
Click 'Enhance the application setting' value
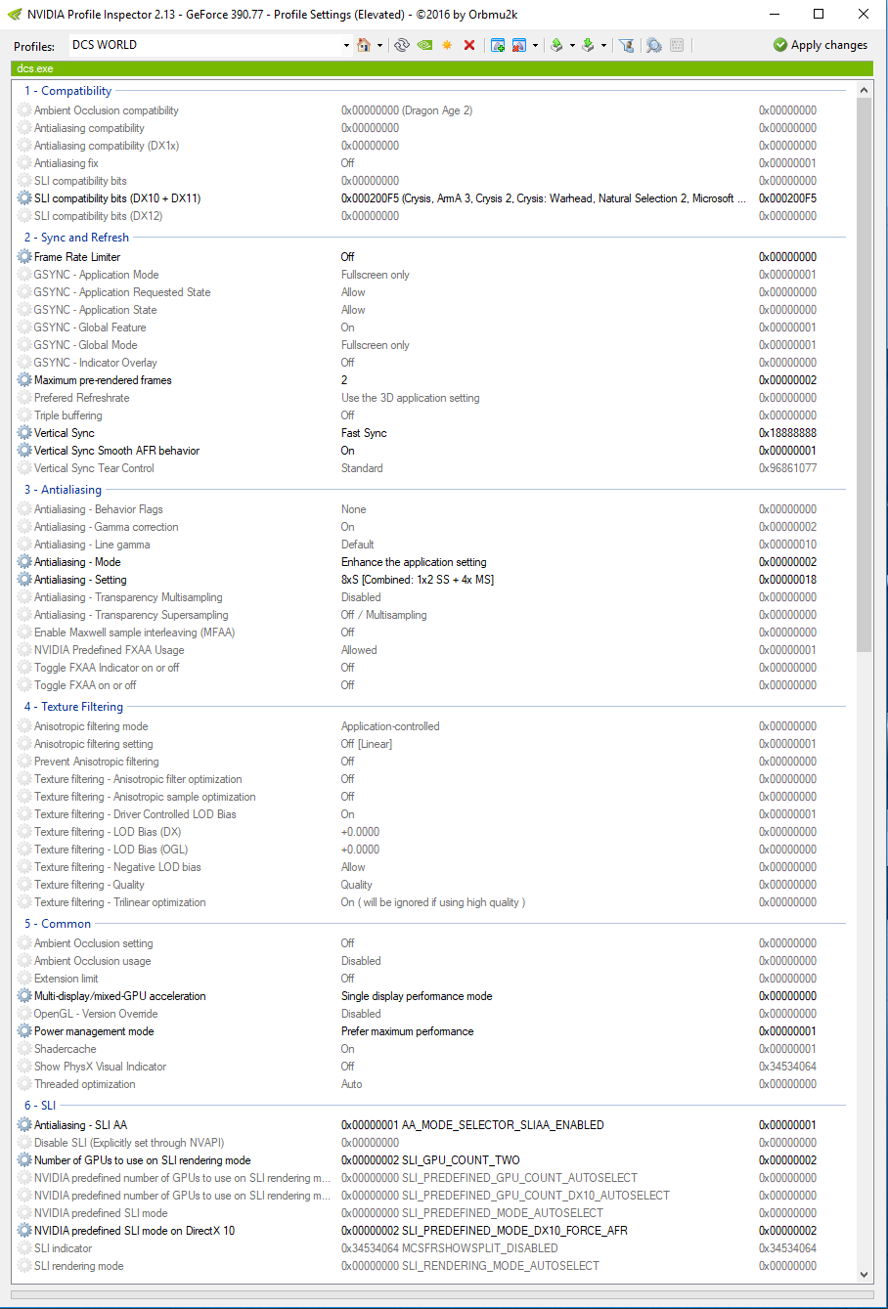[414, 562]
